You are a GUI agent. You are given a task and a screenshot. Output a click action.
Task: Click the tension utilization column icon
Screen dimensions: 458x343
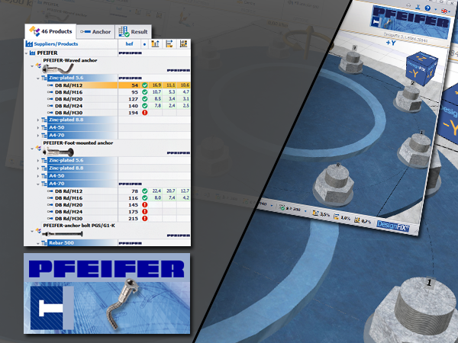tap(155, 44)
